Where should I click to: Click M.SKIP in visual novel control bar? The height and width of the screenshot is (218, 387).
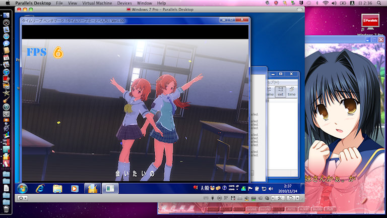tap(304, 209)
